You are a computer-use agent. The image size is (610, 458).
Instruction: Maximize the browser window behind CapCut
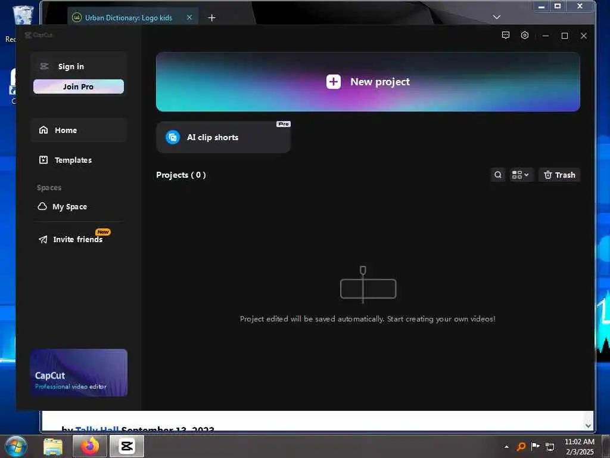(x=558, y=6)
